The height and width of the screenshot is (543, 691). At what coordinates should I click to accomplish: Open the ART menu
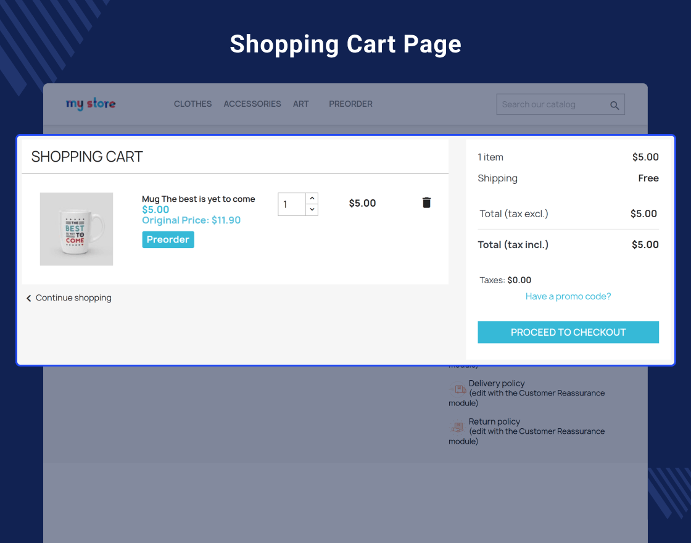pos(301,104)
